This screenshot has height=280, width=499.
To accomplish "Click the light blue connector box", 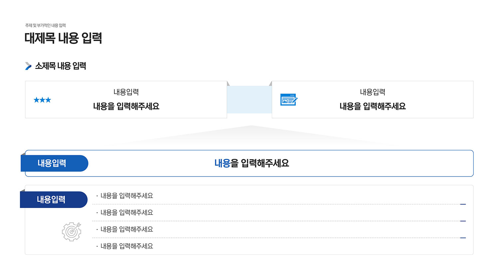I will point(249,100).
